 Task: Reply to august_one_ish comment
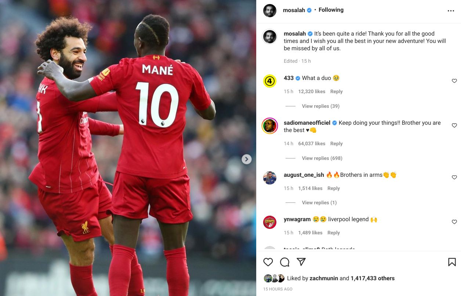(x=333, y=188)
